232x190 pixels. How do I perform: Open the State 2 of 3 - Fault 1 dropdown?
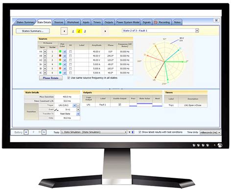point(197,30)
